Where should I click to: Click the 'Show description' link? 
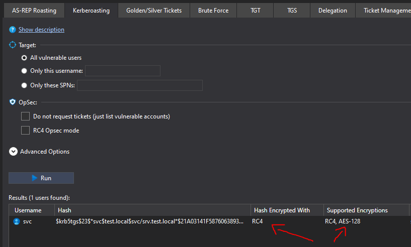41,30
